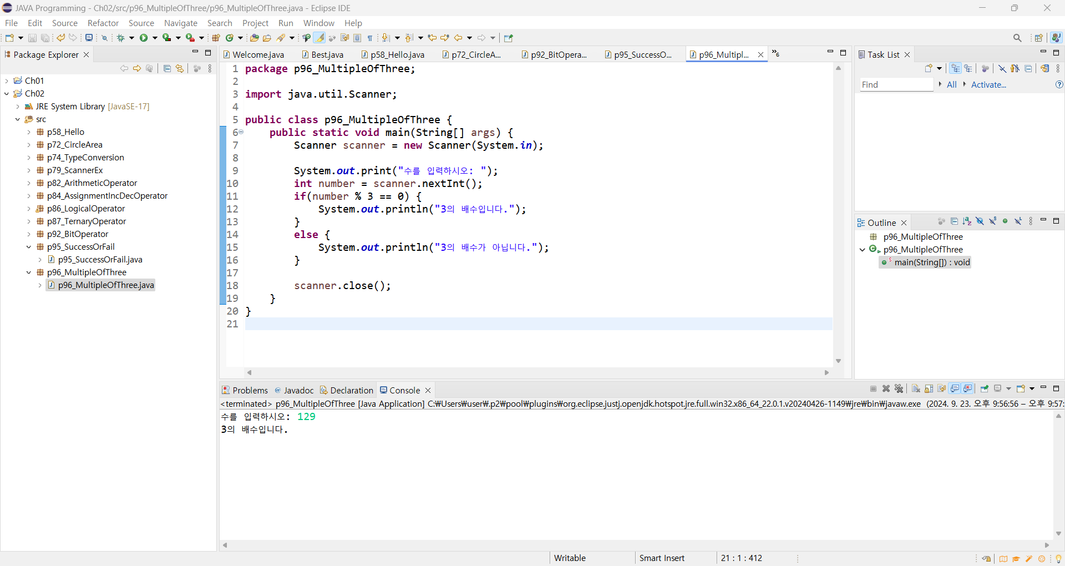Click the Debug bug icon in toolbar
Screen dimensions: 1065x566
120,38
